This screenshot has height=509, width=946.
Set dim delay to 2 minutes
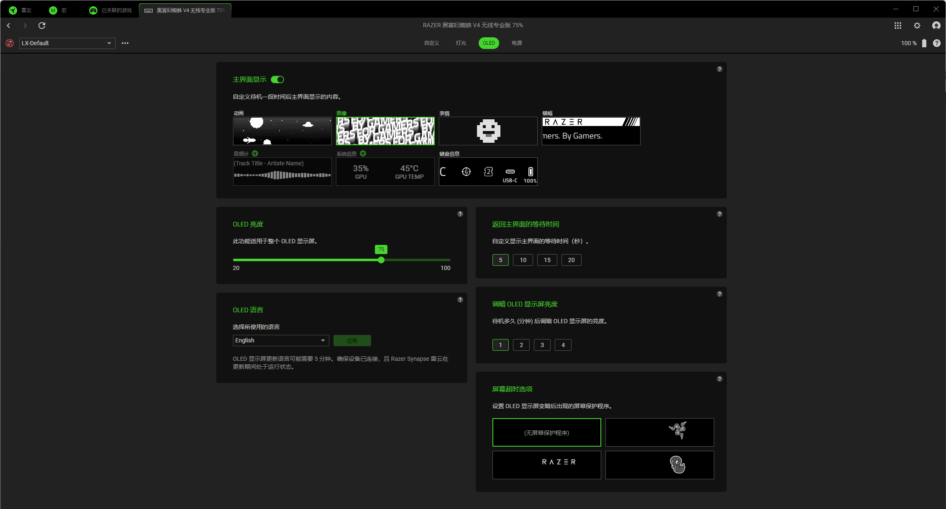521,345
